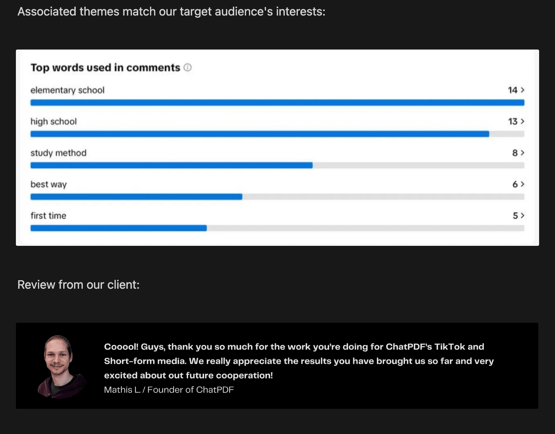Click the Mathis L. Founder of ChatPDF byline
This screenshot has height=434, width=555.
click(169, 390)
